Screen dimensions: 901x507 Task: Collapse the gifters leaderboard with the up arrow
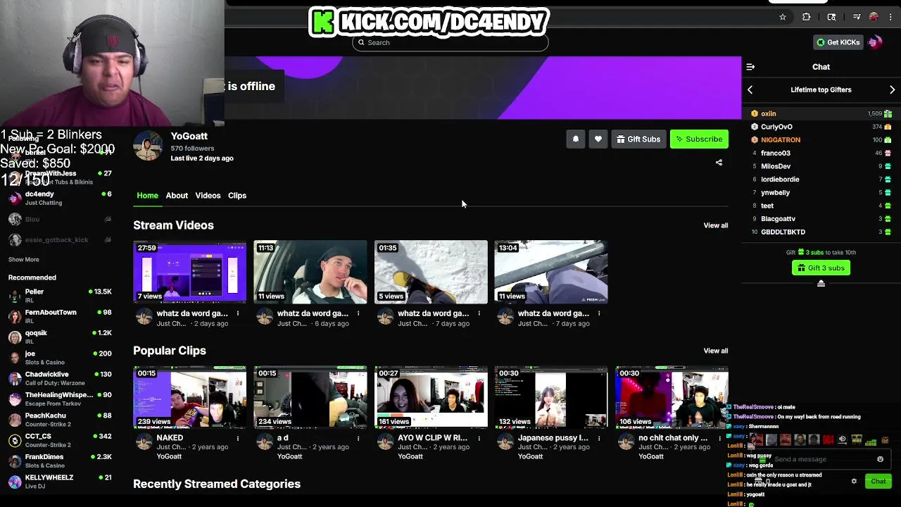point(821,283)
